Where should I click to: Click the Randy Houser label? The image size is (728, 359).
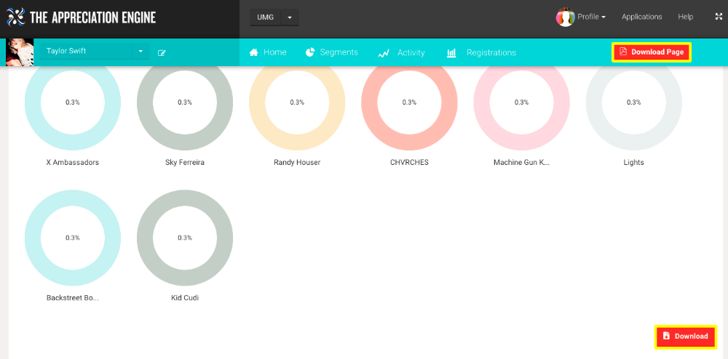(297, 163)
